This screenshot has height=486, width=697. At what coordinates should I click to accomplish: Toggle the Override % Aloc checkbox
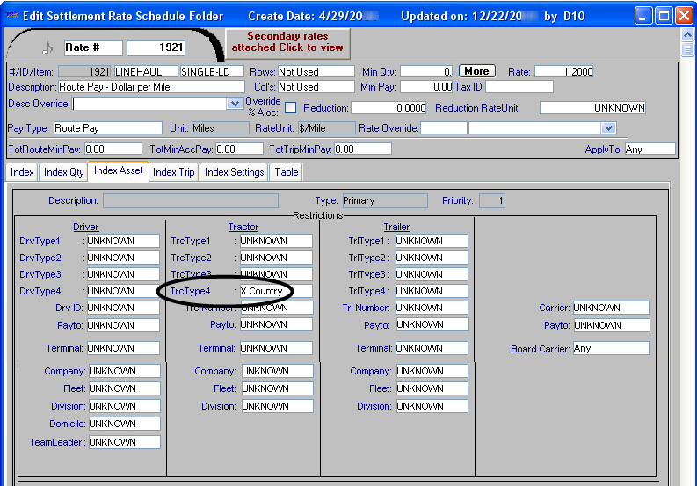click(290, 107)
